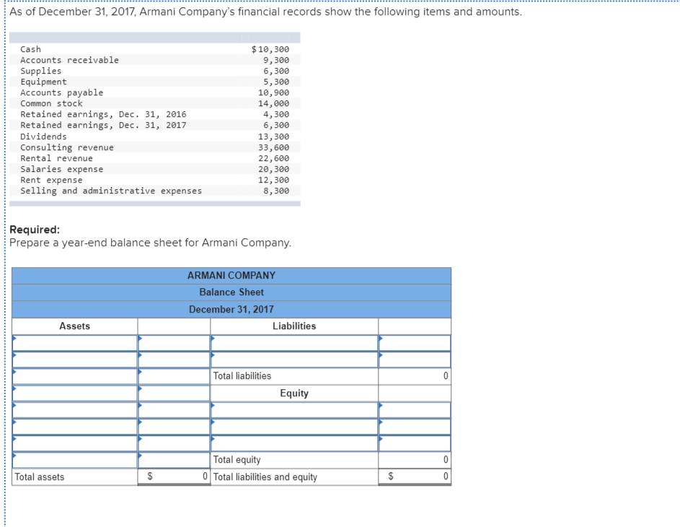Screen dimensions: 680x527
Task: Click asset amount field left of Total liabilities
Action: pos(174,376)
